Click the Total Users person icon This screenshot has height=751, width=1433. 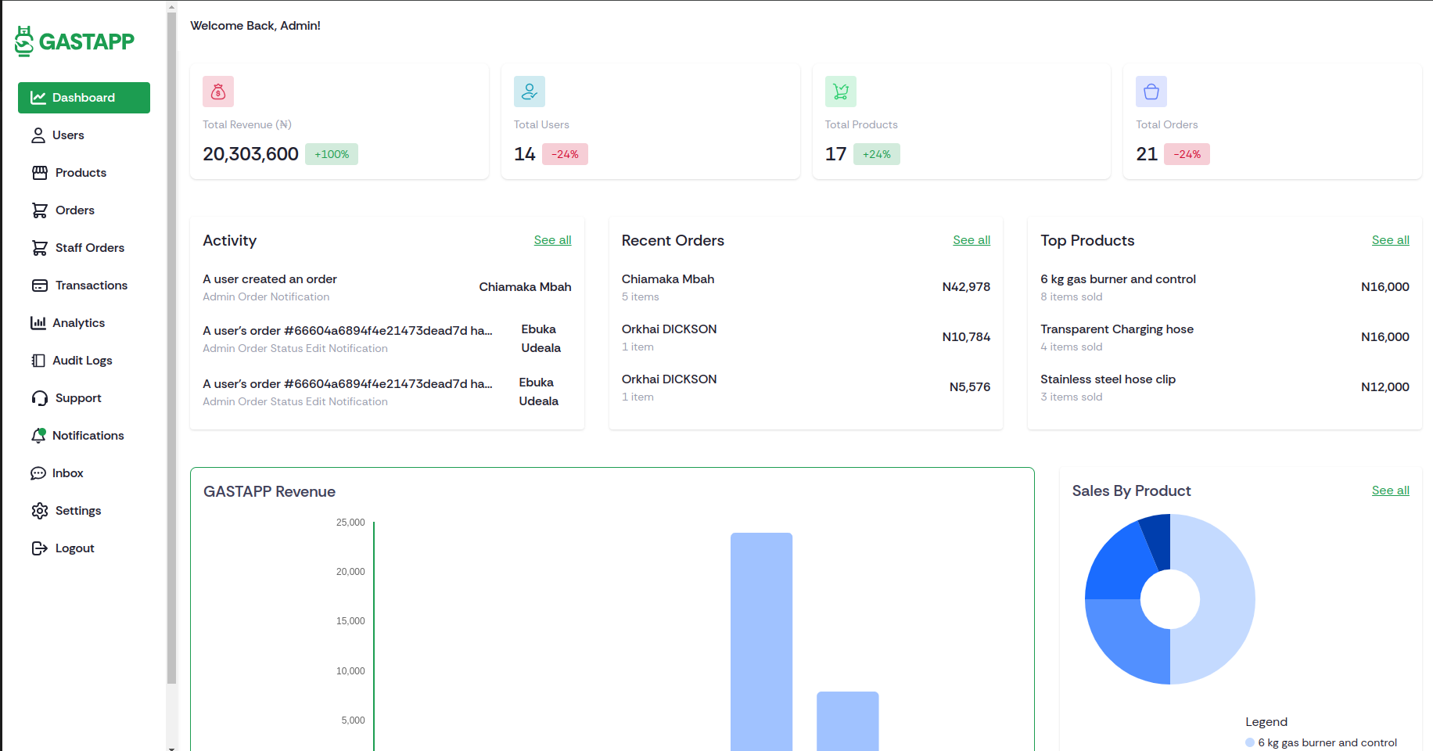[530, 92]
